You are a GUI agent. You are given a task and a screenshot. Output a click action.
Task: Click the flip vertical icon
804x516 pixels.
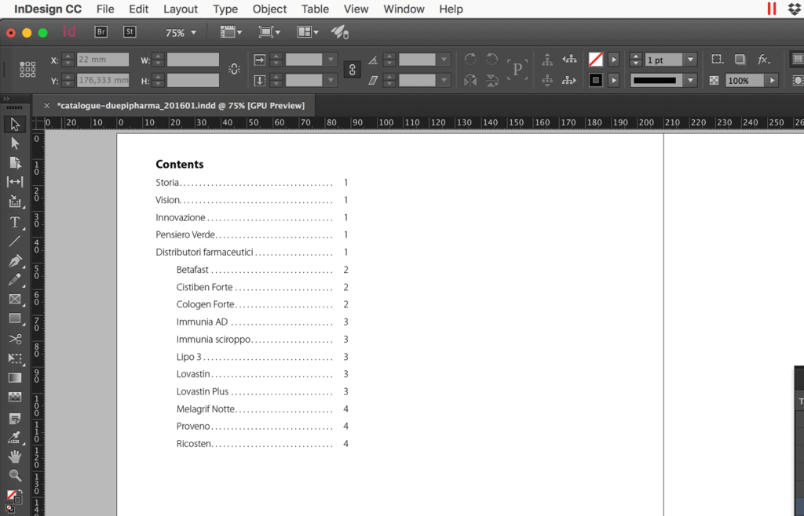492,80
